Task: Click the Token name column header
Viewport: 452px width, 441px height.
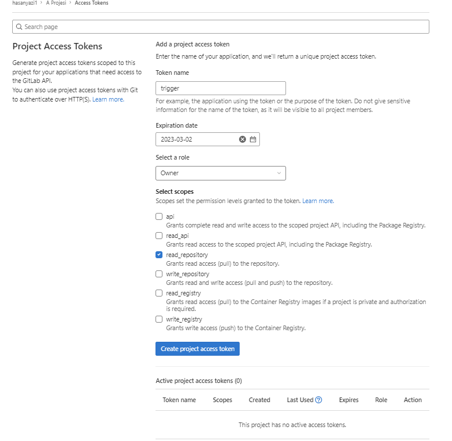Action: click(179, 400)
